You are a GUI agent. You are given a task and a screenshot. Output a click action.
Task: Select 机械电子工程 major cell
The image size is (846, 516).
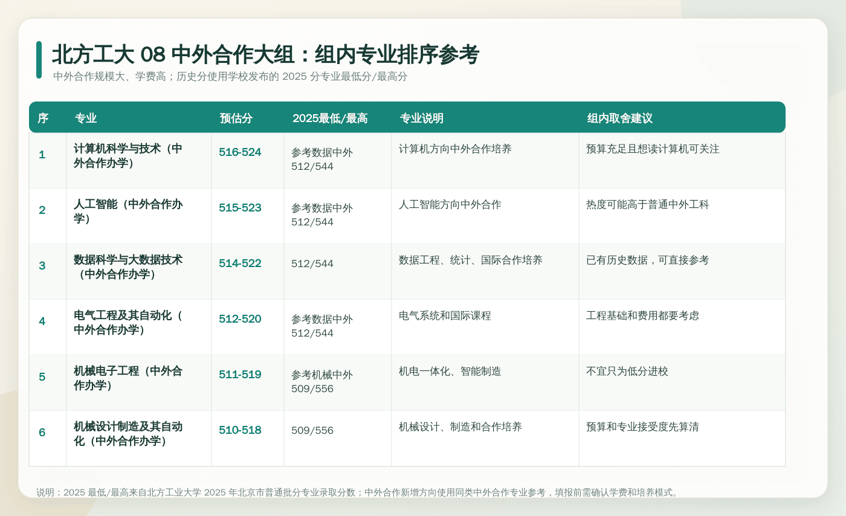(139, 383)
